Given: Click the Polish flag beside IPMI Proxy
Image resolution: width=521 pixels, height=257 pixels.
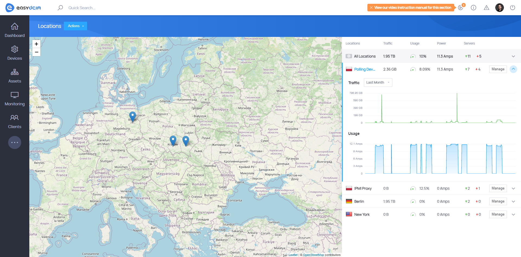Looking at the screenshot, I should click(349, 188).
